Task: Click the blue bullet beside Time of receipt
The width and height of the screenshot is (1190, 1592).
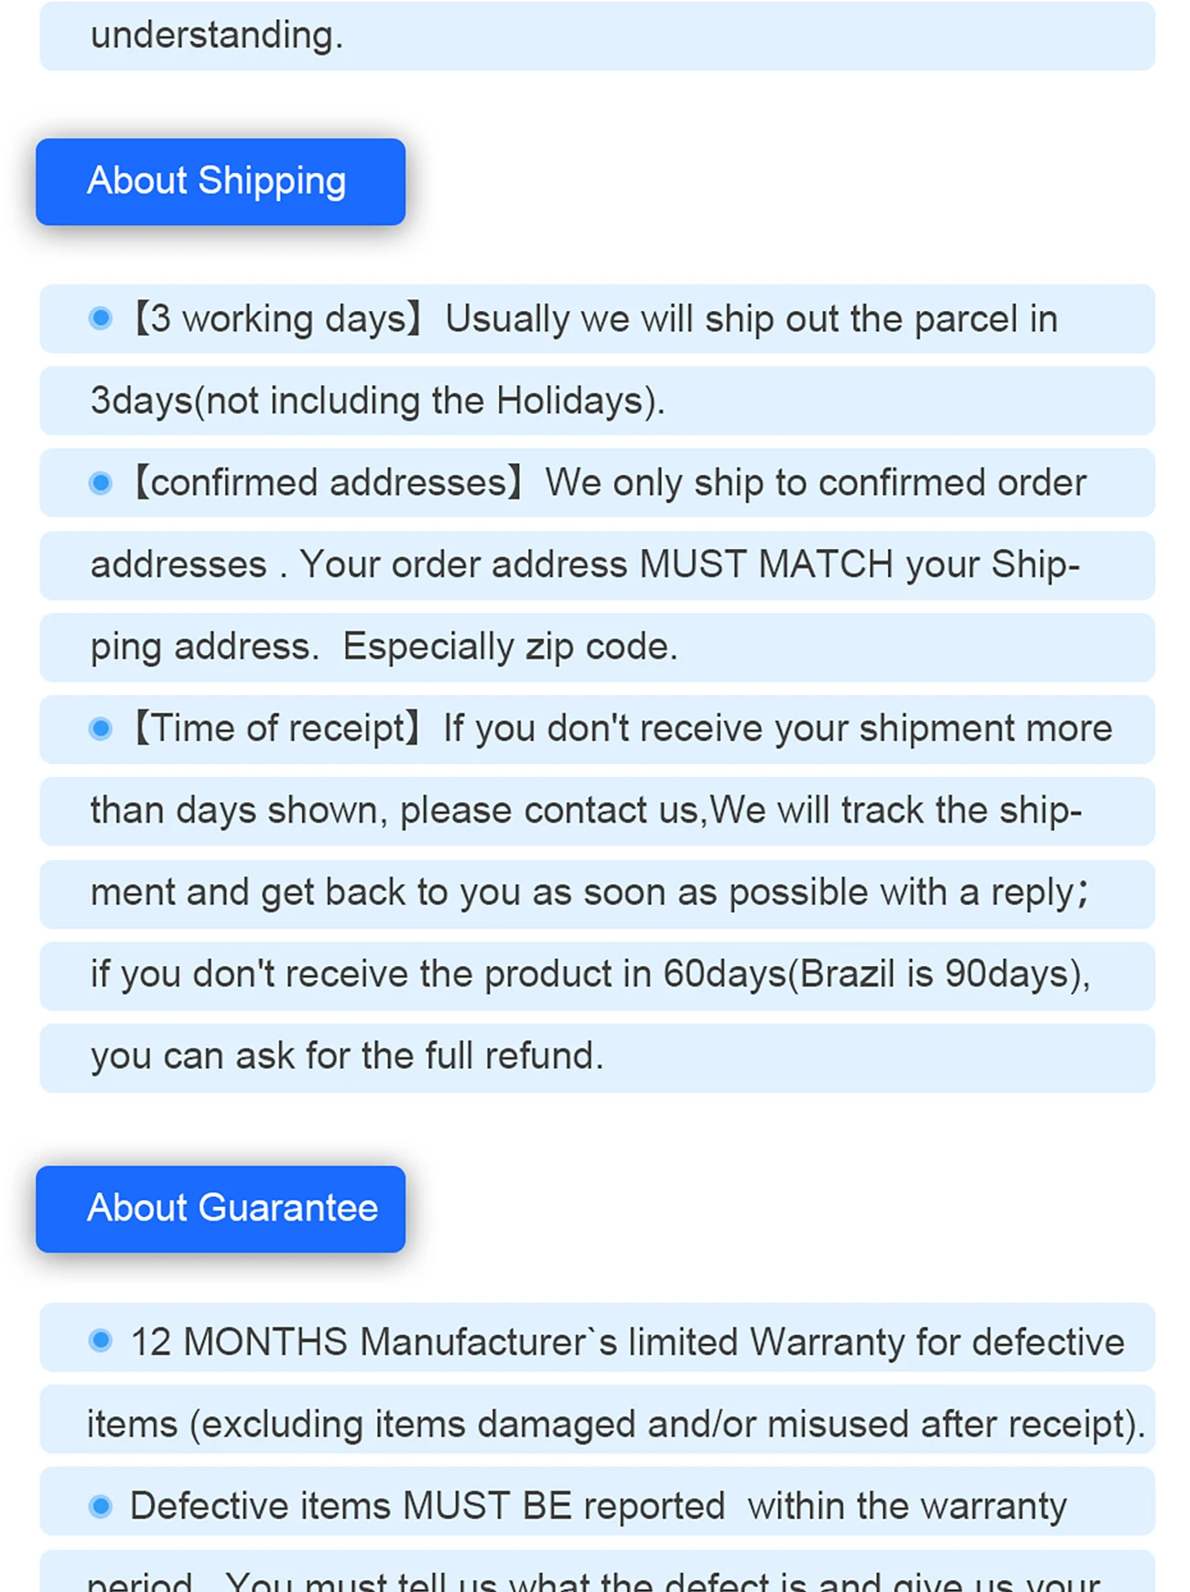Action: coord(101,728)
